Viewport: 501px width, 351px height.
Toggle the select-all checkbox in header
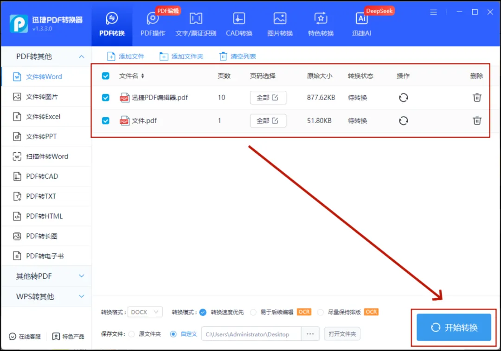(105, 76)
